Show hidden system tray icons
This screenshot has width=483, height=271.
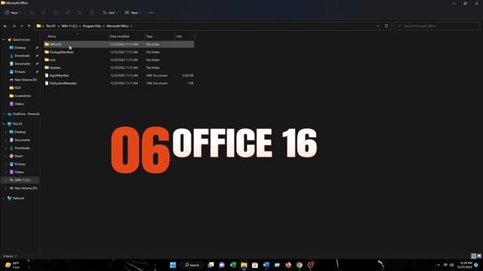coord(438,265)
